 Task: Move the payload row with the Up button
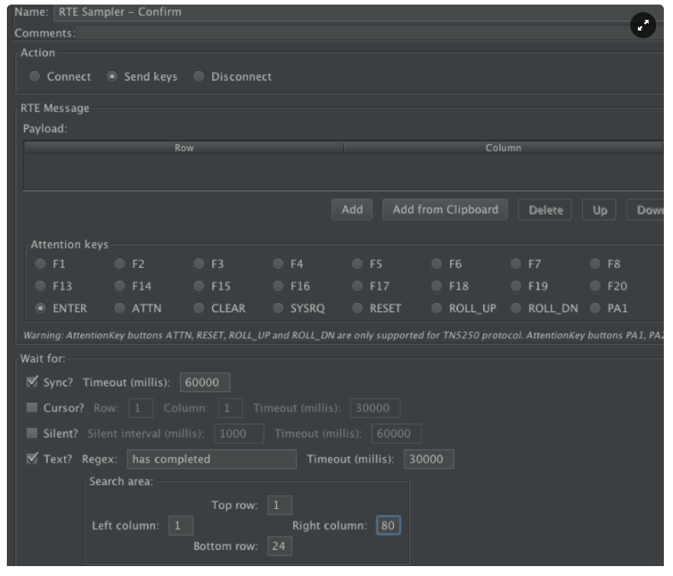click(600, 211)
